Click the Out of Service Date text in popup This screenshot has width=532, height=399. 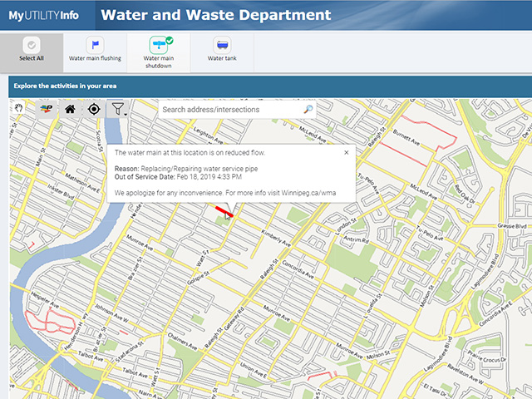click(178, 177)
